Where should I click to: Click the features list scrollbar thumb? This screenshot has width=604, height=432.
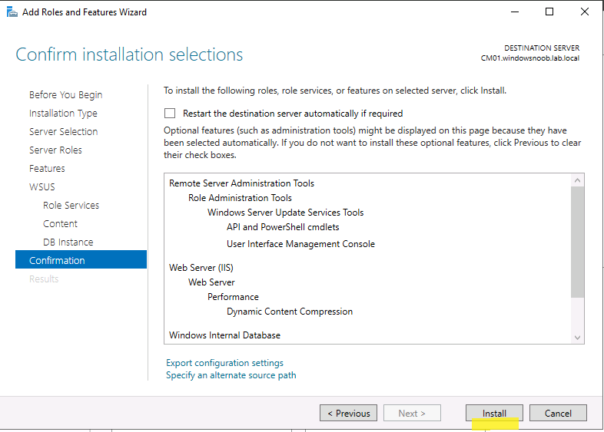coord(577,242)
